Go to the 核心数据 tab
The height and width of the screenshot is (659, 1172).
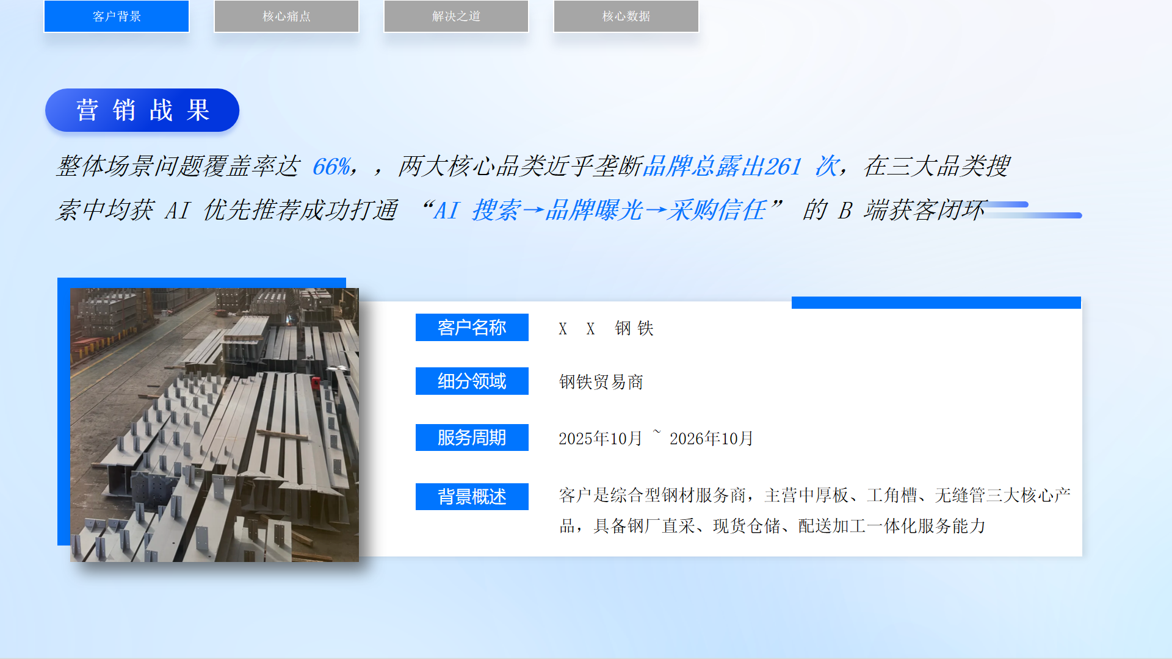coord(626,16)
